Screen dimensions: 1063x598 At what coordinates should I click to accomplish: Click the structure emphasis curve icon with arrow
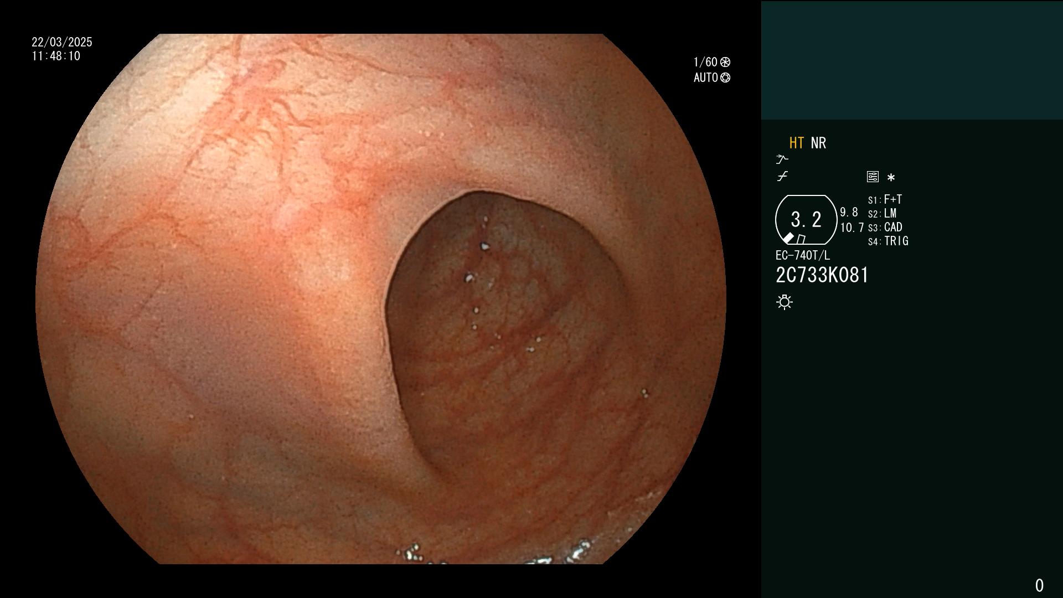[782, 159]
